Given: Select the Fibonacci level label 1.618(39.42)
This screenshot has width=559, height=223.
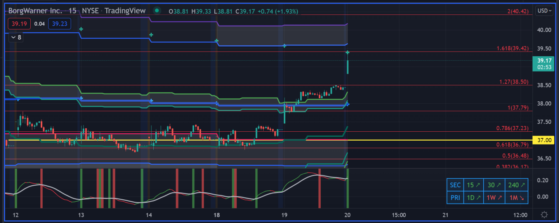Looking at the screenshot, I should pyautogui.click(x=512, y=49).
